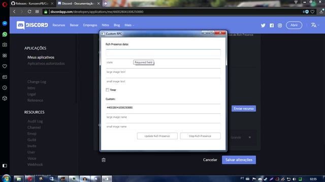The width and height of the screenshot is (325, 182).
Task: Open the Change Log link
Action: (37, 82)
